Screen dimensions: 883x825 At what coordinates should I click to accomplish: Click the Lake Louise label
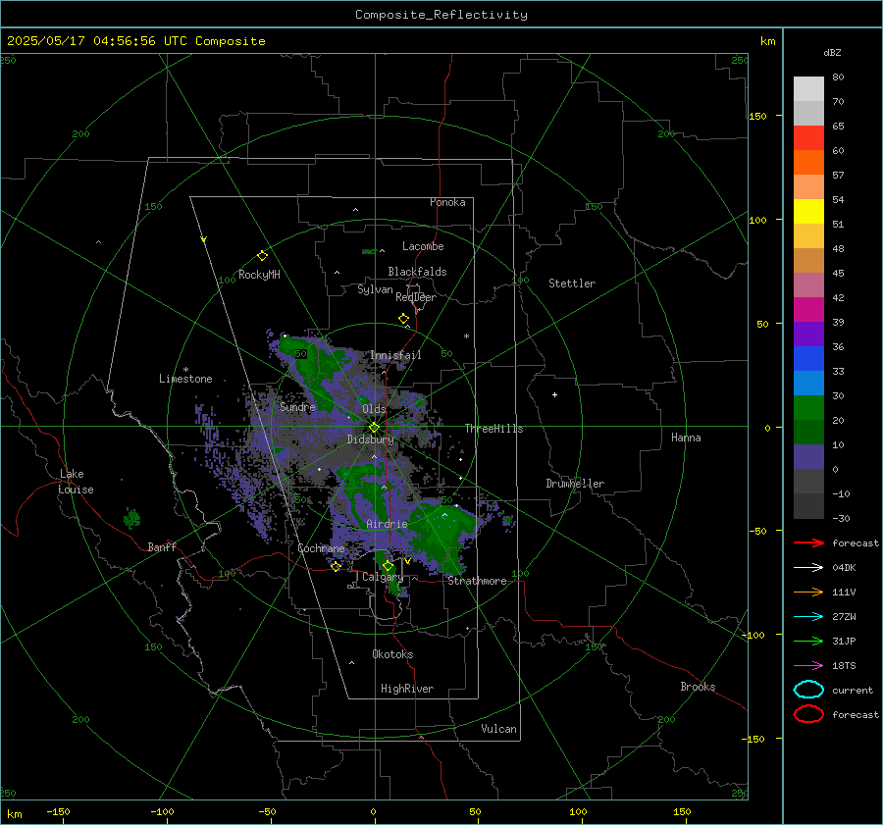click(x=77, y=482)
